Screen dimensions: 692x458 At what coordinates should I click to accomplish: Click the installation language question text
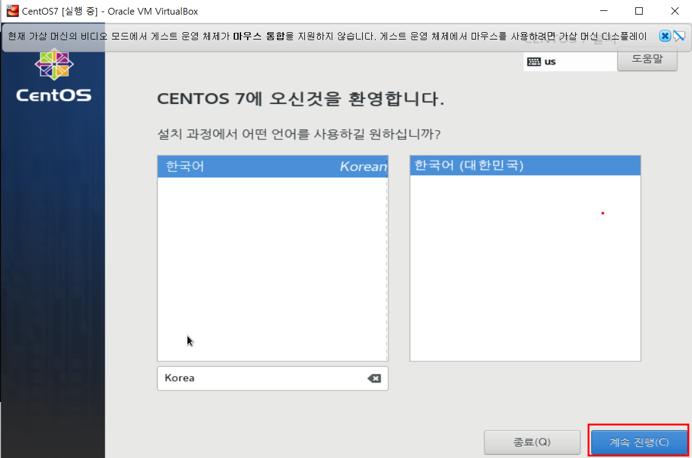coord(299,134)
